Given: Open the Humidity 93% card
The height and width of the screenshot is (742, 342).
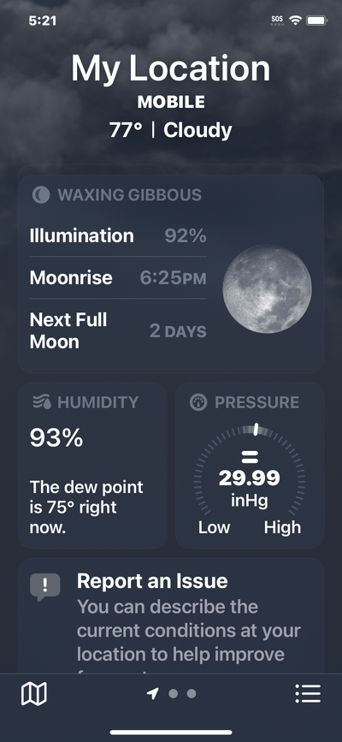Looking at the screenshot, I should click(x=92, y=466).
